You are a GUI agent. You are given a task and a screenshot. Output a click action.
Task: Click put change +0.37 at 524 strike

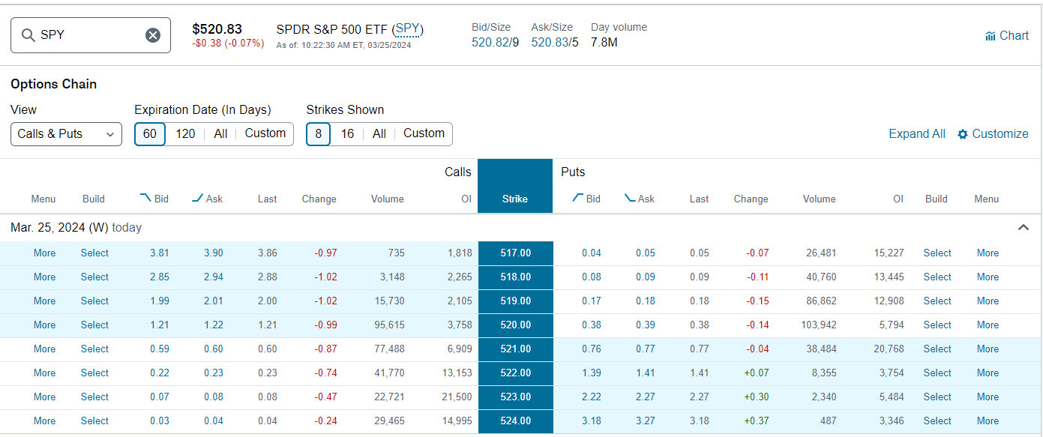[x=755, y=421]
